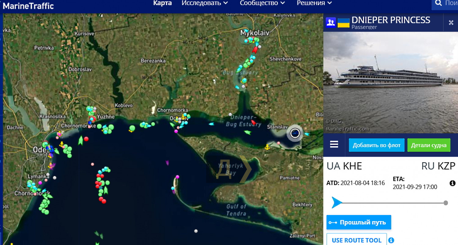Open the Карта menu item
This screenshot has height=245, width=458.
(162, 3)
